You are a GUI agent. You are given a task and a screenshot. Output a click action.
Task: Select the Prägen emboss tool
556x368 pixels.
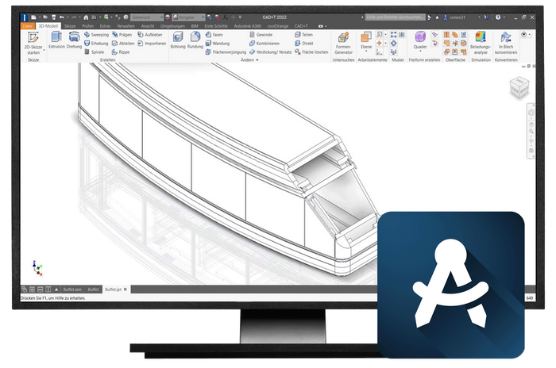point(122,35)
